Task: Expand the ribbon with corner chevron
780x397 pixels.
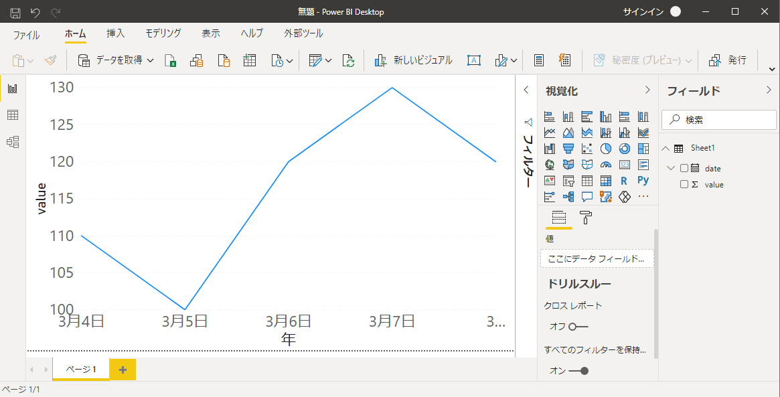Action: click(x=772, y=69)
